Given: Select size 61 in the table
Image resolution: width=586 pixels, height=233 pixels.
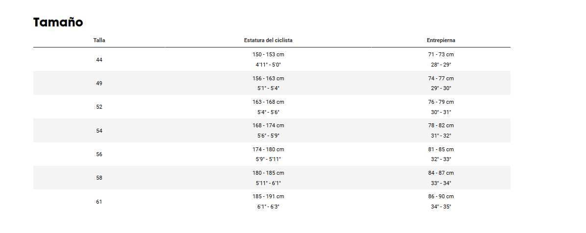Looking at the screenshot, I should click(x=99, y=202).
